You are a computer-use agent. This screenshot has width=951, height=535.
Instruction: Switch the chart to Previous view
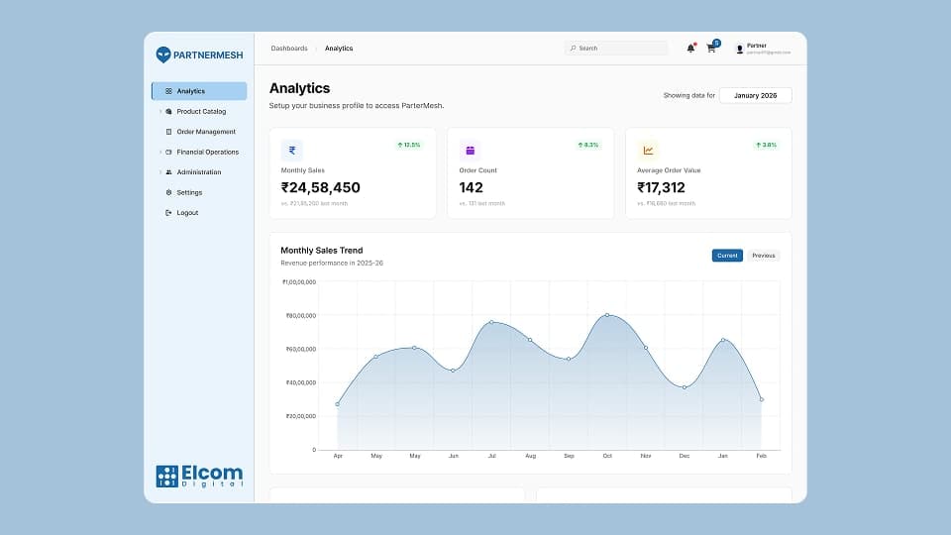(763, 256)
